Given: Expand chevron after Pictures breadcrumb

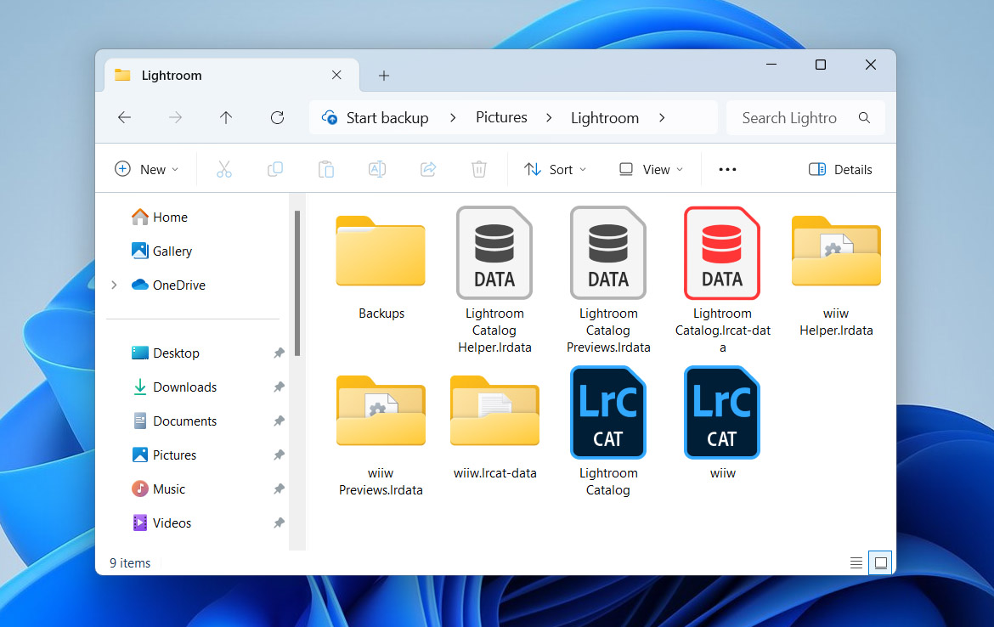Looking at the screenshot, I should 549,117.
